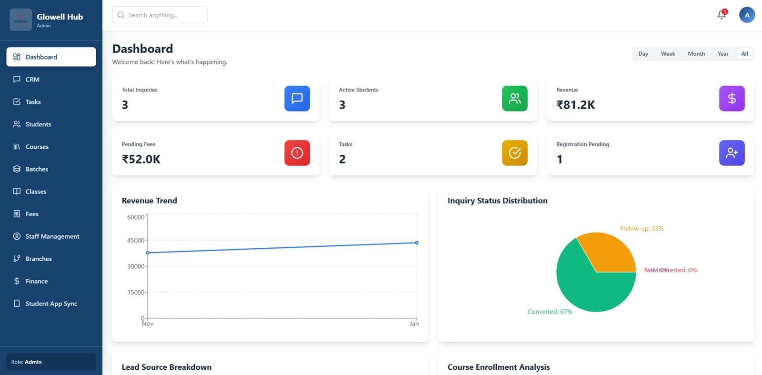Click the Glowell Hub title text
Image resolution: width=762 pixels, height=375 pixels.
pos(60,17)
